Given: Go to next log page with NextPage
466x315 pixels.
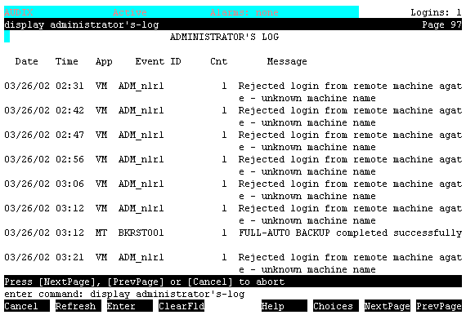Looking at the screenshot, I should [x=388, y=306].
